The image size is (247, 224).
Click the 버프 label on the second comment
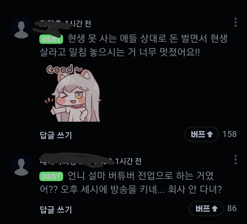[x=203, y=208]
